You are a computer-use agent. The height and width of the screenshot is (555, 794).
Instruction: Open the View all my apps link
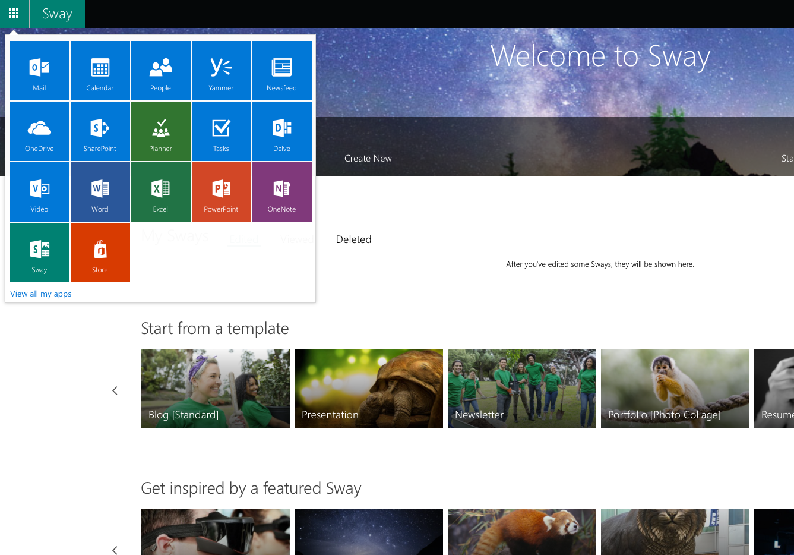pyautogui.click(x=40, y=293)
